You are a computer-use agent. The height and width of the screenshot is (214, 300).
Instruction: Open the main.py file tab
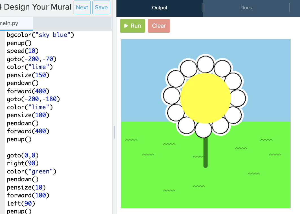click(11, 23)
